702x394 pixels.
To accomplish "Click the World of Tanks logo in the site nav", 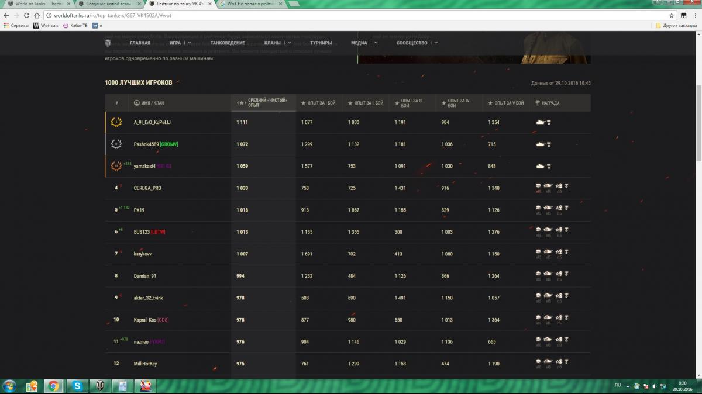I will pos(108,43).
